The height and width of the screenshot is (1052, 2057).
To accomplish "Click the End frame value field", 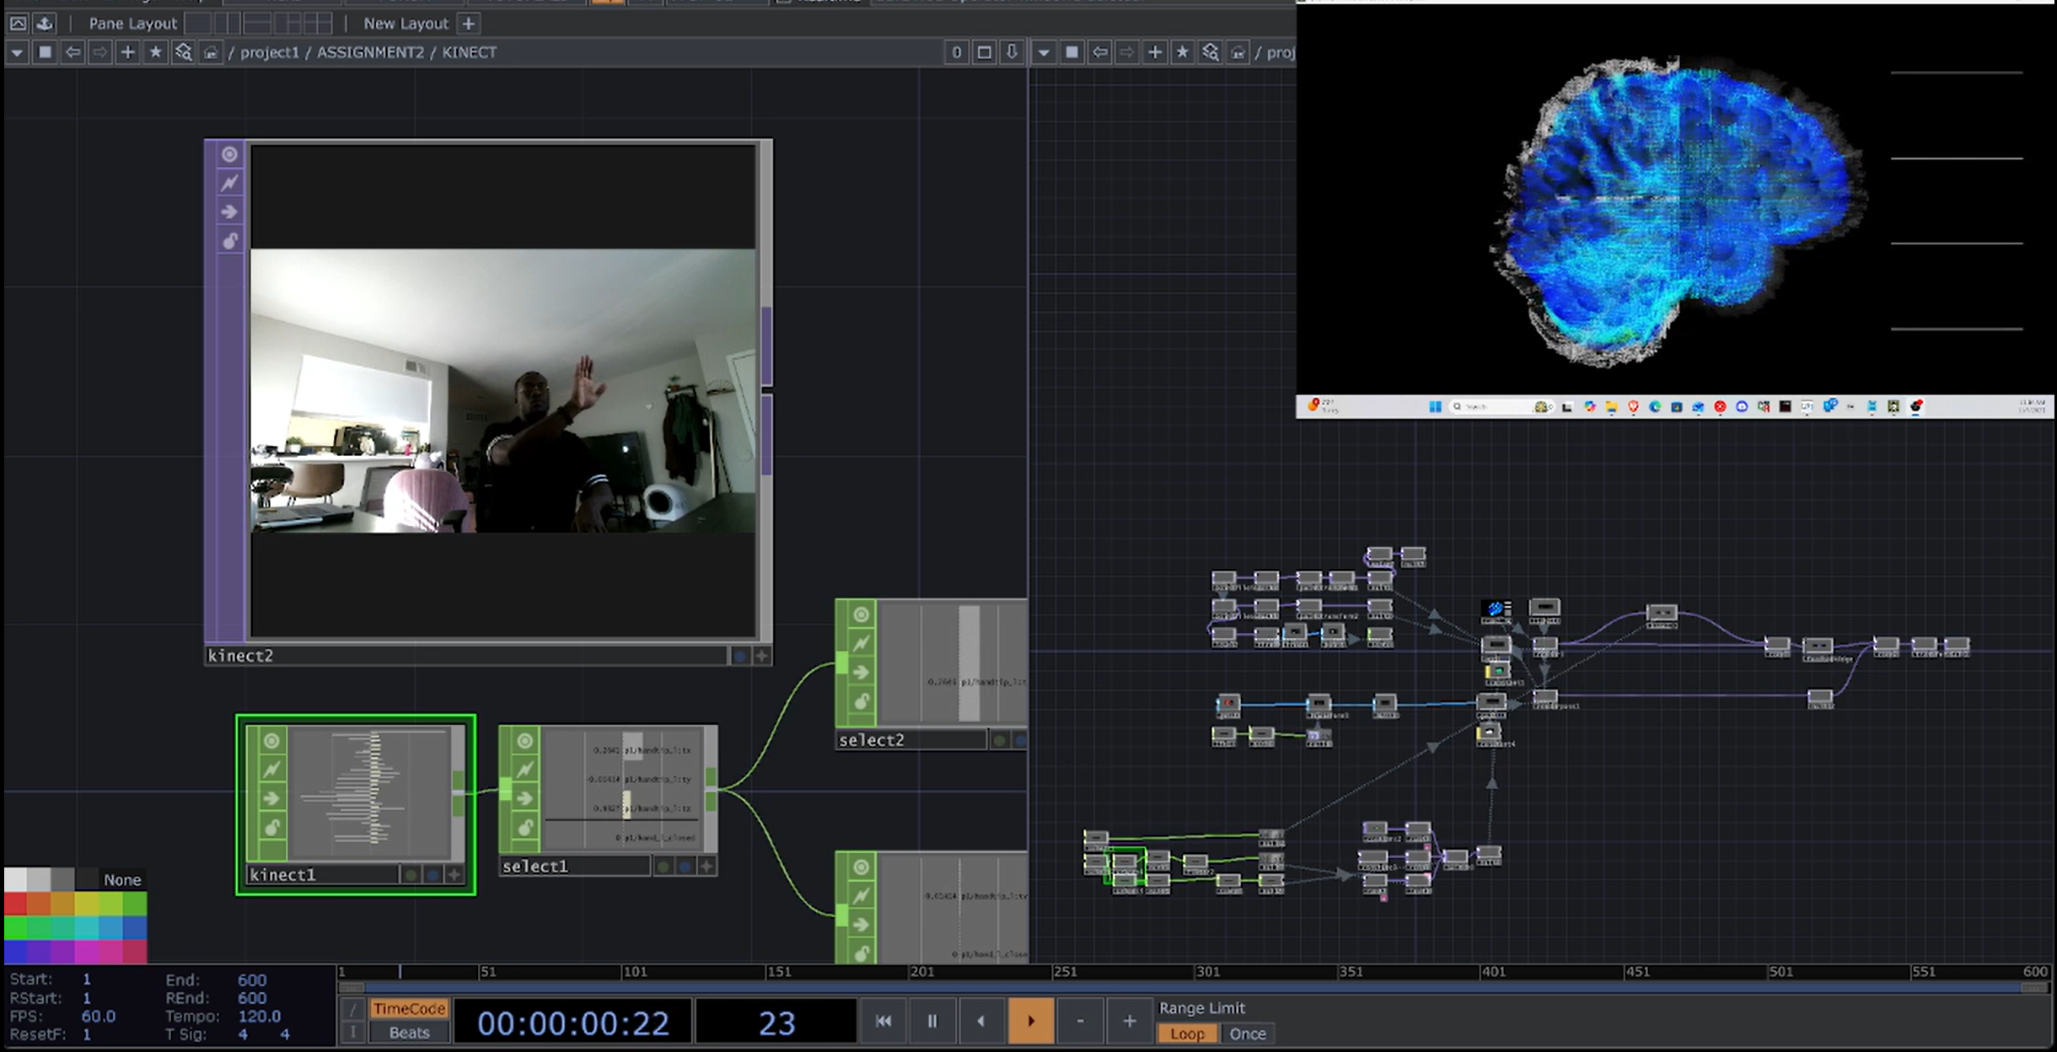I will tap(251, 980).
